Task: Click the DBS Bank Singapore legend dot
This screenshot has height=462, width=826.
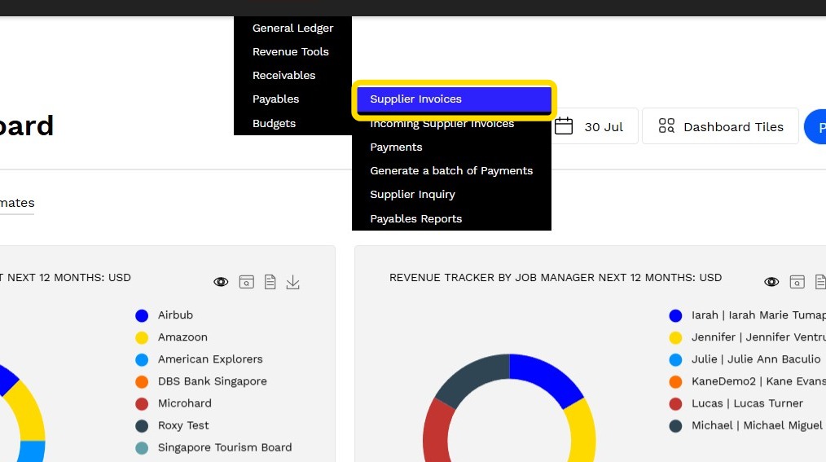Action: coord(142,382)
